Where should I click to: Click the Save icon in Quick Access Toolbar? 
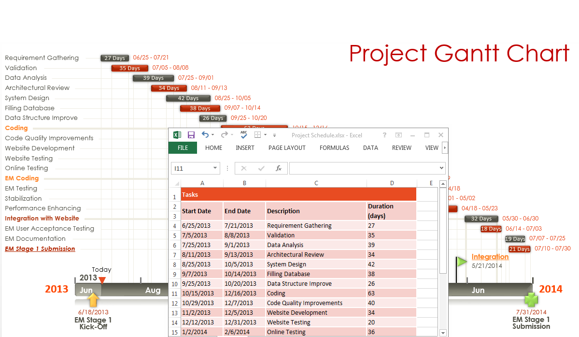191,135
